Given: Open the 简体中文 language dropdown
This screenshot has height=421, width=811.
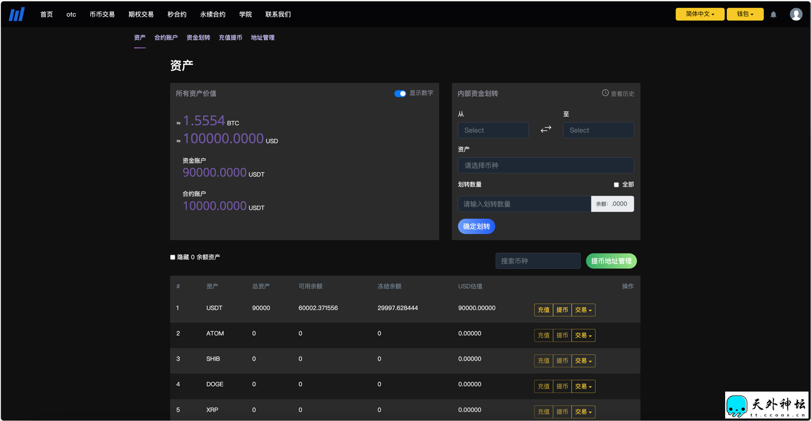Looking at the screenshot, I should (x=700, y=14).
